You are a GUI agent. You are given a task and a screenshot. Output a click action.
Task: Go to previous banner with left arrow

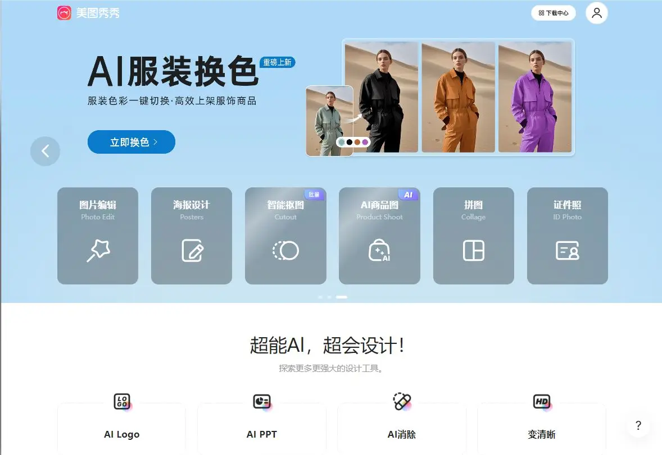45,151
